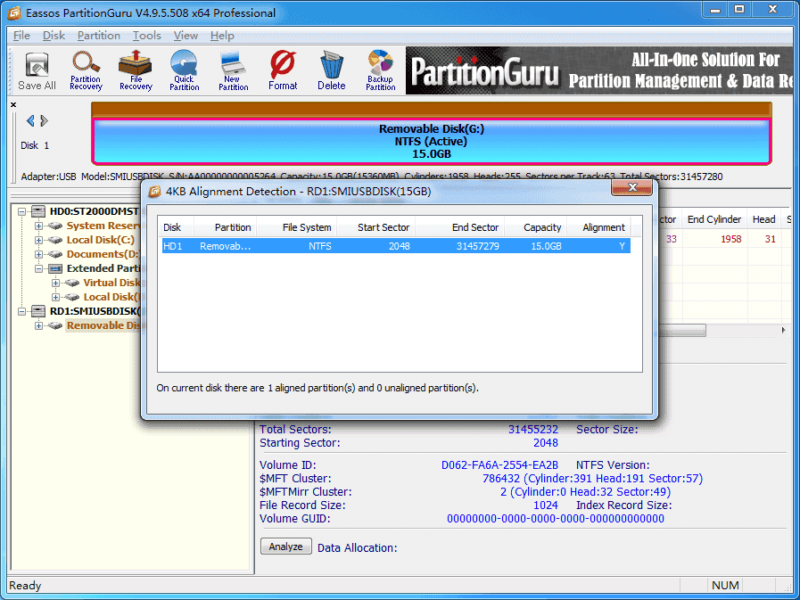The height and width of the screenshot is (600, 800).
Task: Click the System Reserved partition drive icon
Action: coord(55,226)
